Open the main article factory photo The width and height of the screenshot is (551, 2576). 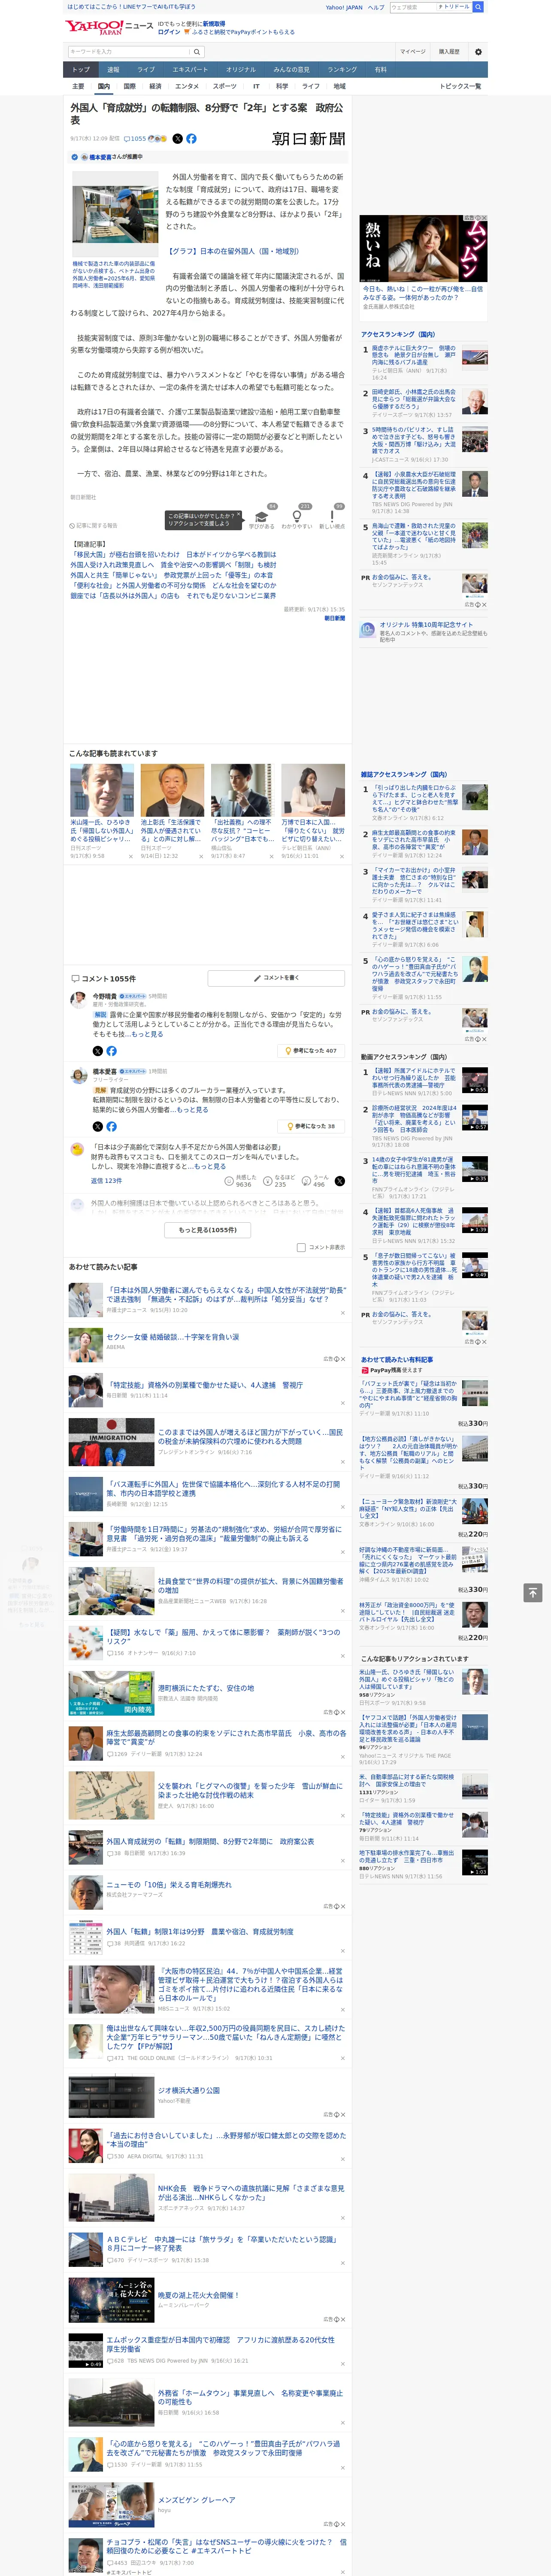click(114, 214)
